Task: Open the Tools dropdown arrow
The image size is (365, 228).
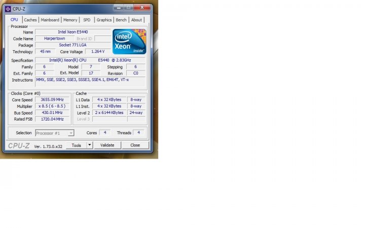Action: [90, 145]
